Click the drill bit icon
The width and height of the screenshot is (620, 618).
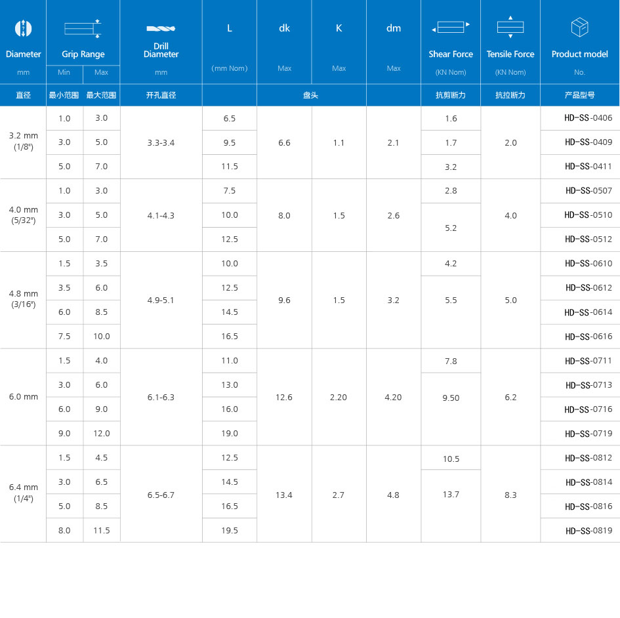tap(161, 29)
